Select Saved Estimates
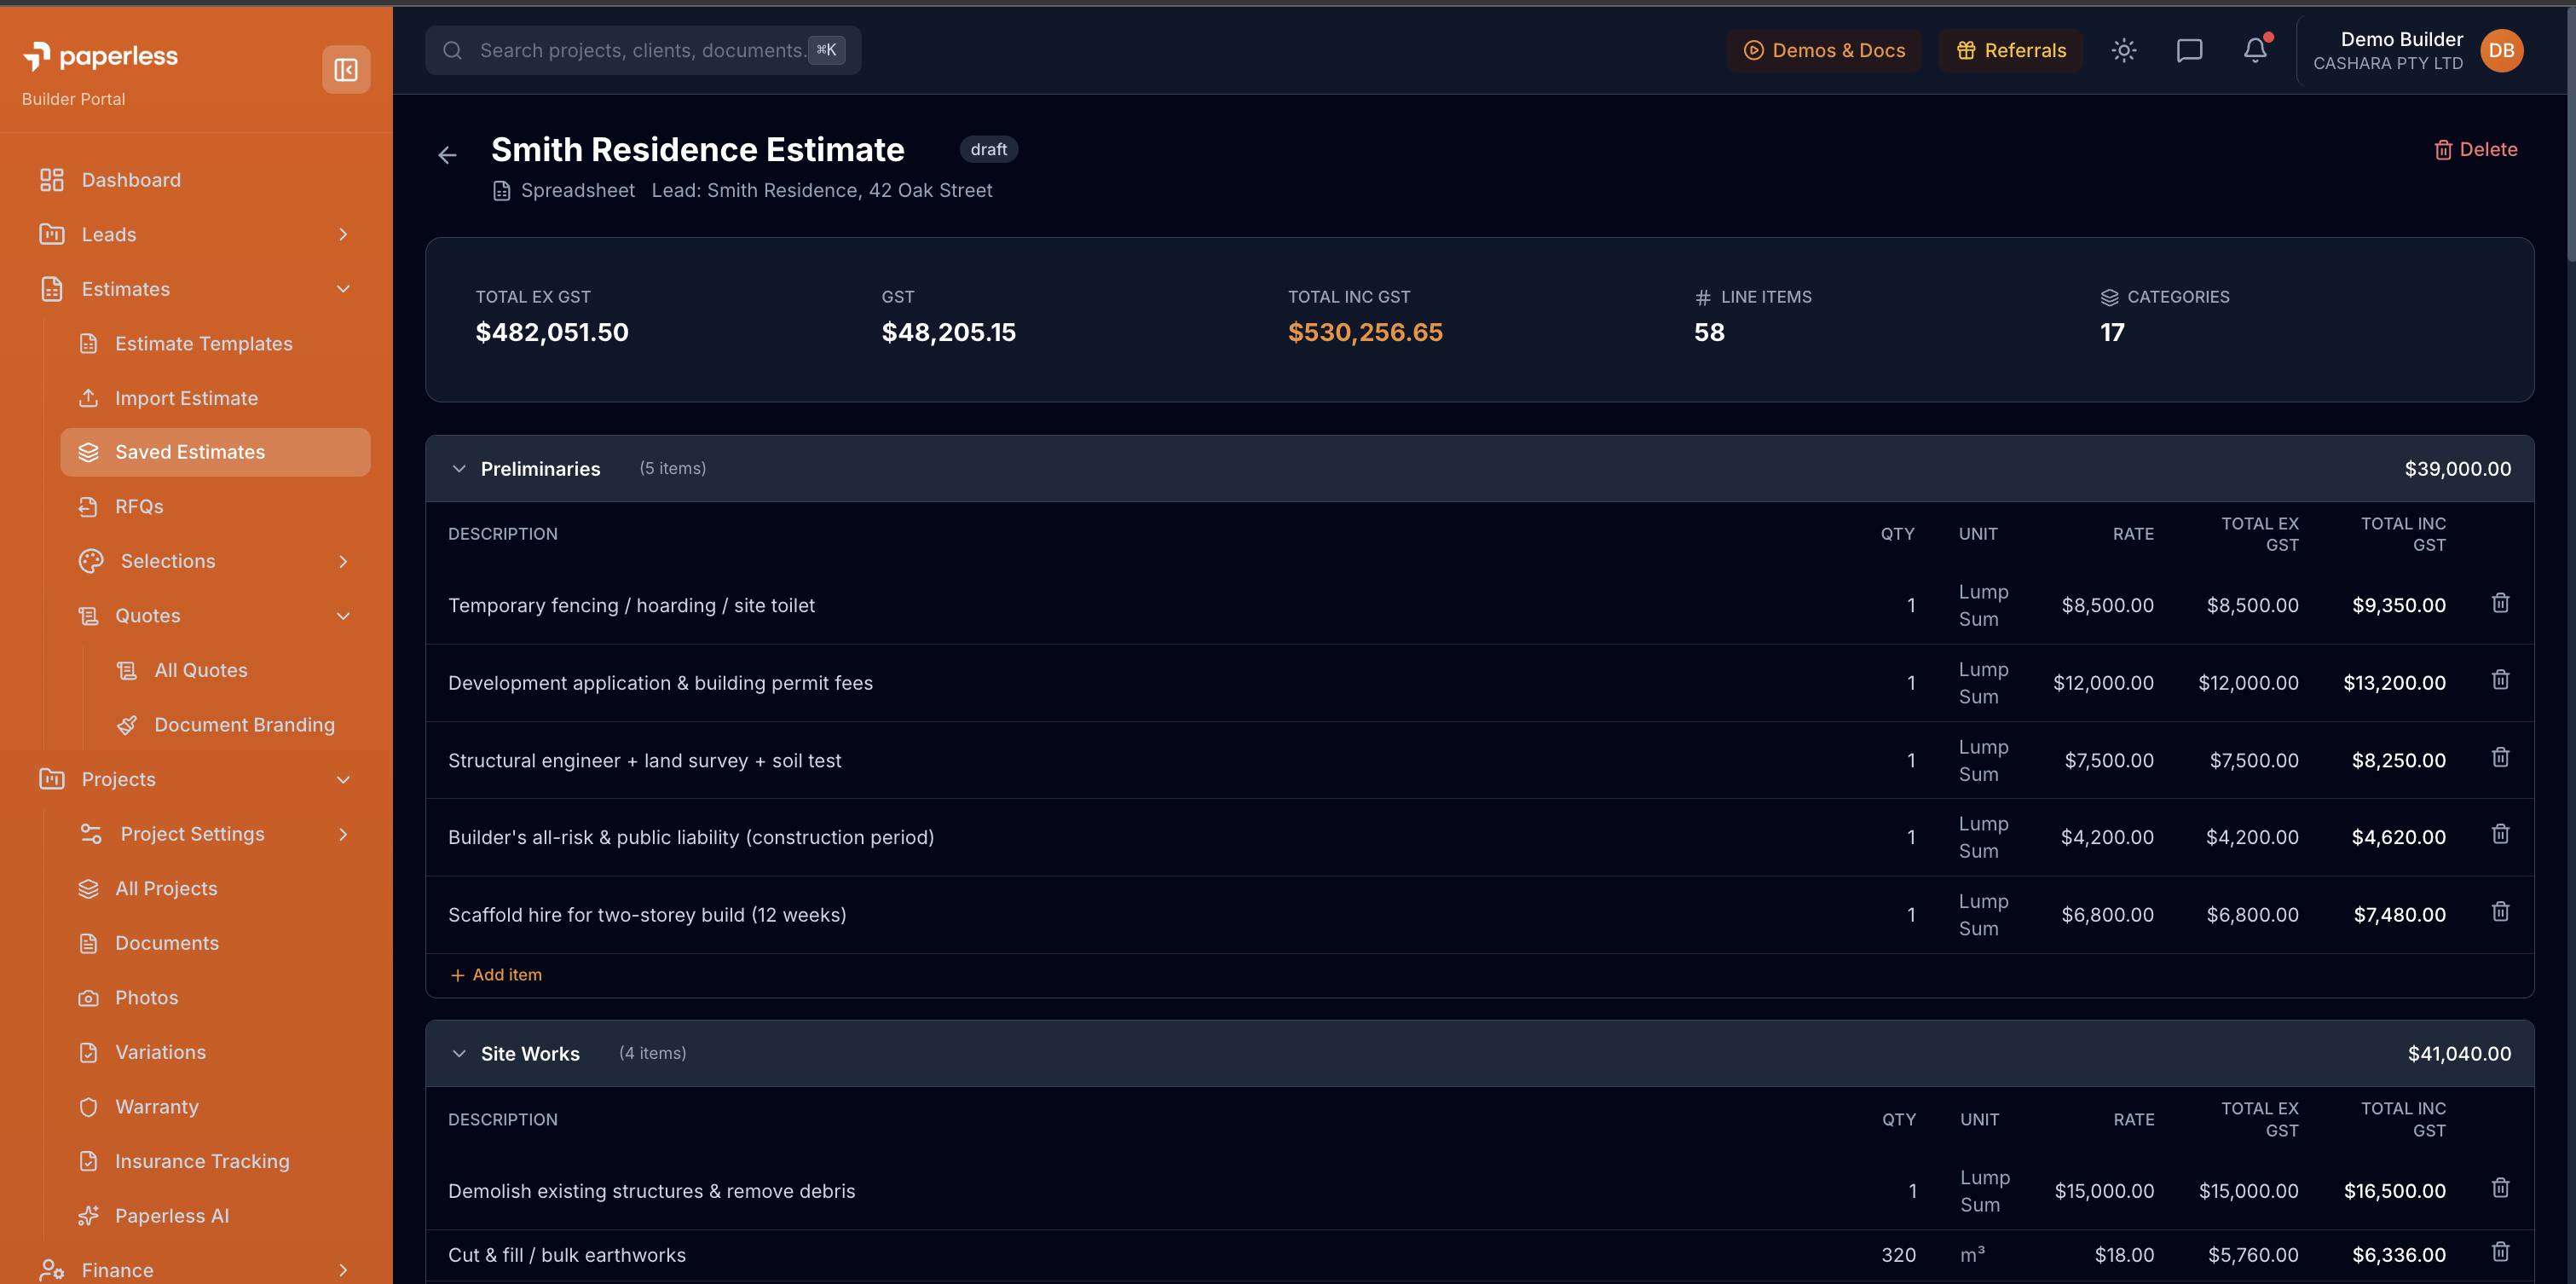 tap(215, 452)
